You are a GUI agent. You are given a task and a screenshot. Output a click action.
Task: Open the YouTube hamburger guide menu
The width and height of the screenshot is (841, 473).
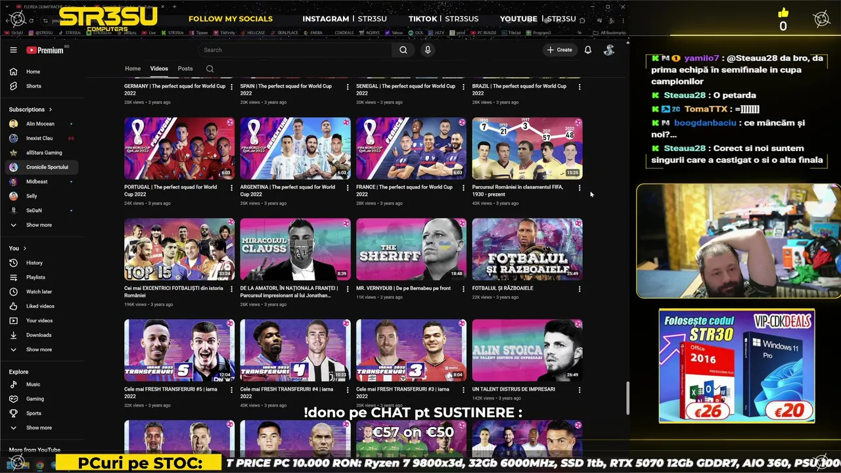(13, 50)
